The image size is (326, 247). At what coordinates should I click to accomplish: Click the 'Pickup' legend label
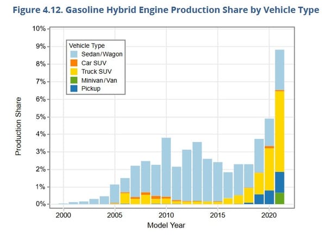coord(91,88)
